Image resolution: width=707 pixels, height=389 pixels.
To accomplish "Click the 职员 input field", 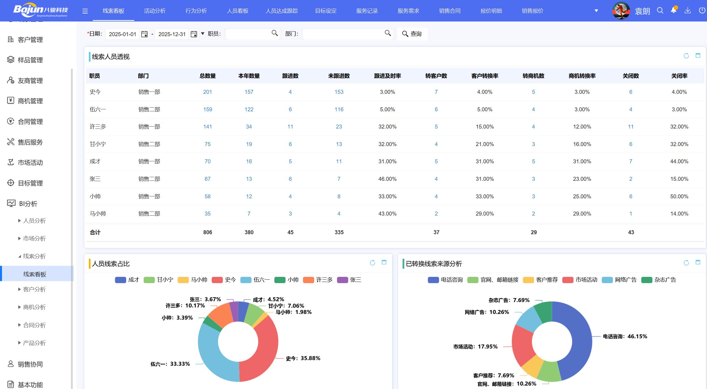I will 248,34.
